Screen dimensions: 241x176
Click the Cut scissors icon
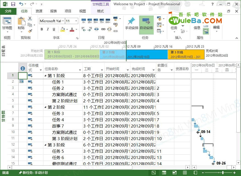[x=30, y=19]
